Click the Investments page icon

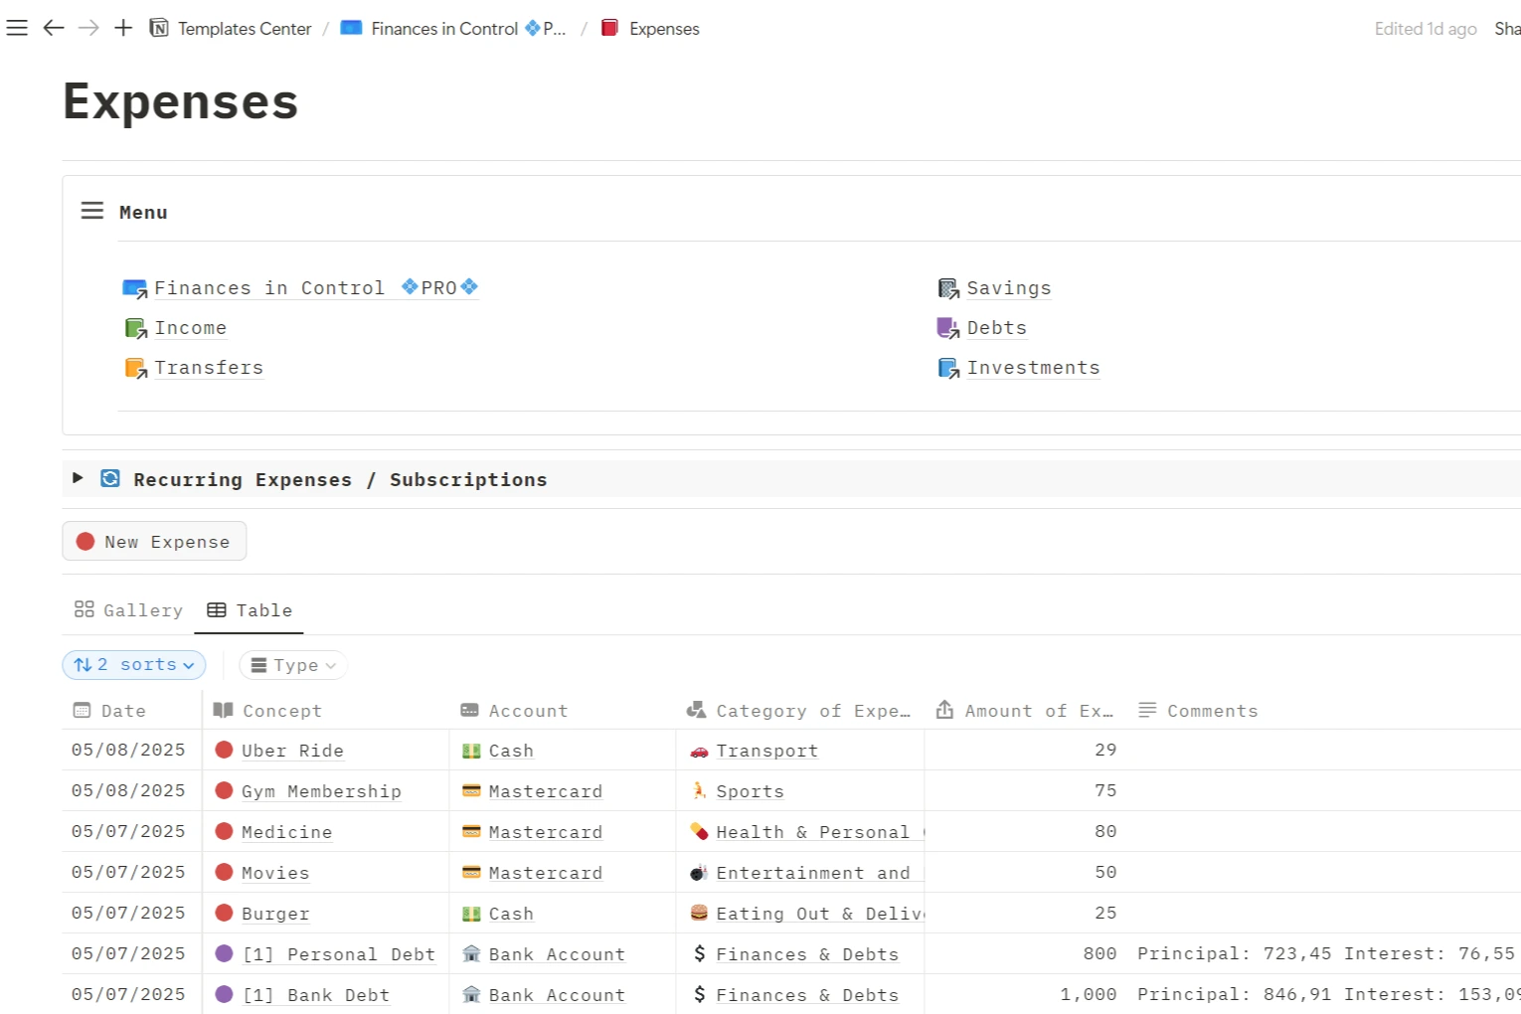coord(947,368)
